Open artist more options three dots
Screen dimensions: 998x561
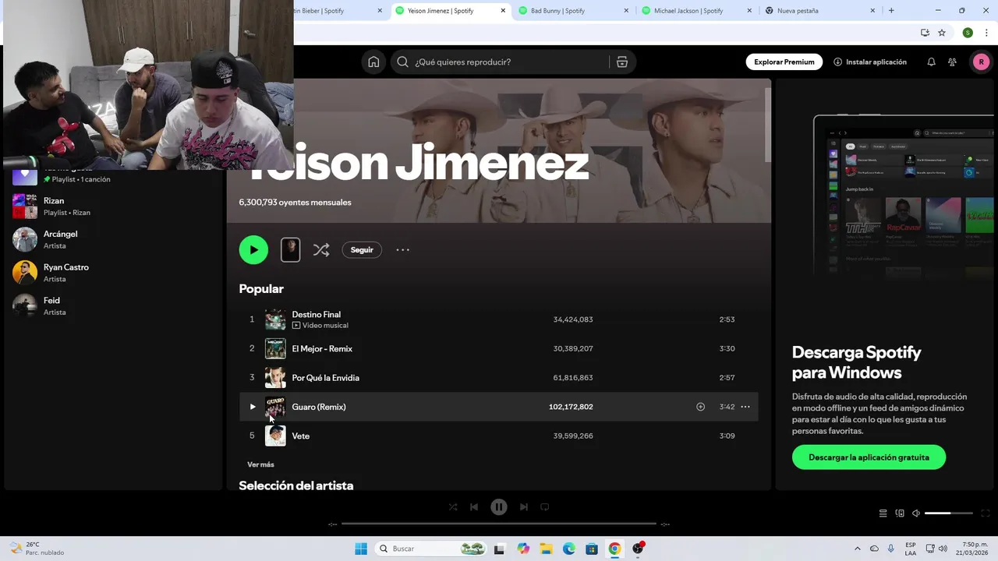tap(402, 250)
